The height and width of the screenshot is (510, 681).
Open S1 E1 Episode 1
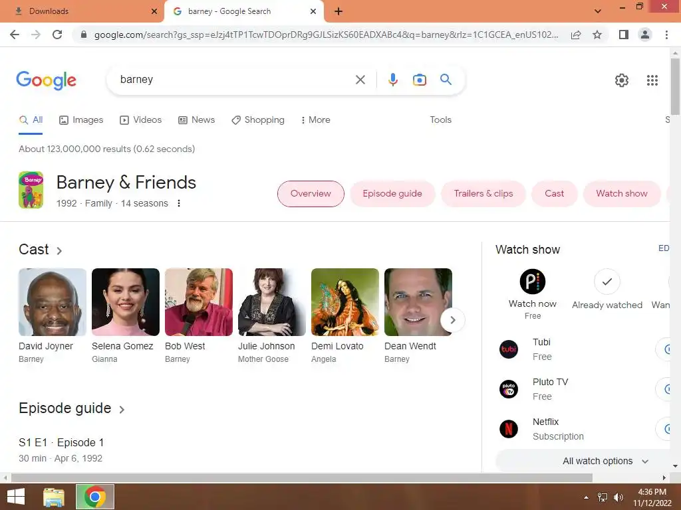point(61,443)
